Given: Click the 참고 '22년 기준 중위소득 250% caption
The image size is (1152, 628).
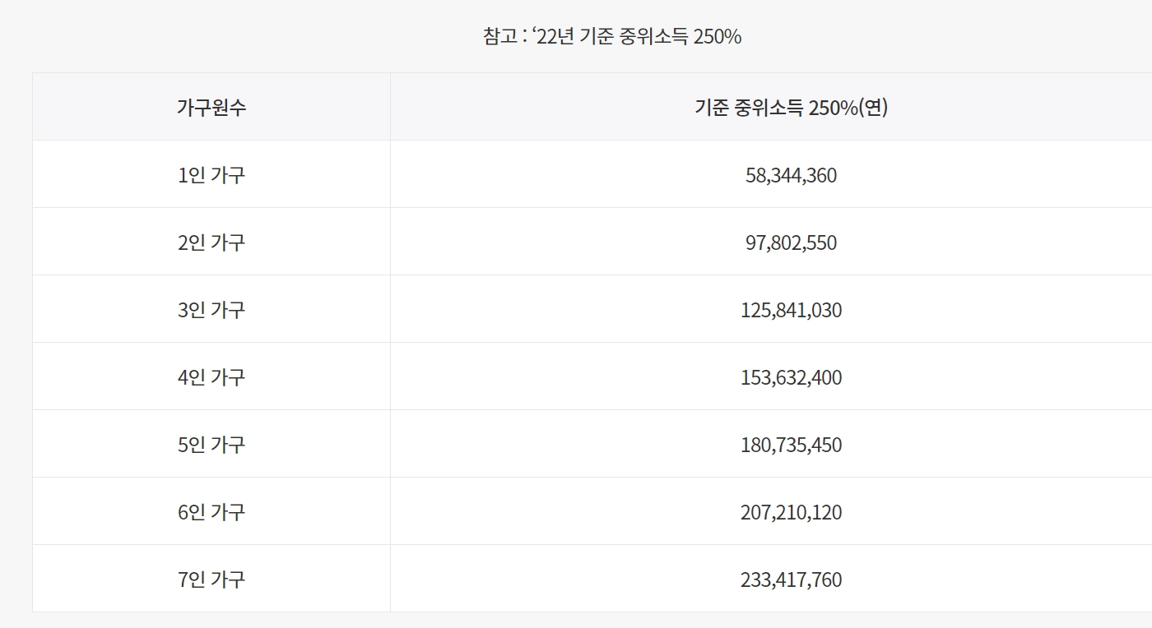Looking at the screenshot, I should point(612,37).
